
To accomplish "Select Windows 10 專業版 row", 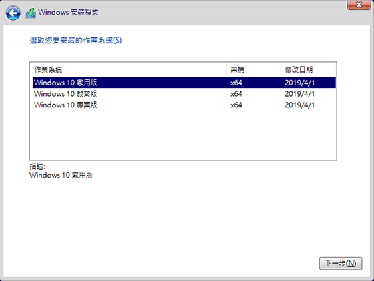I will [x=184, y=105].
